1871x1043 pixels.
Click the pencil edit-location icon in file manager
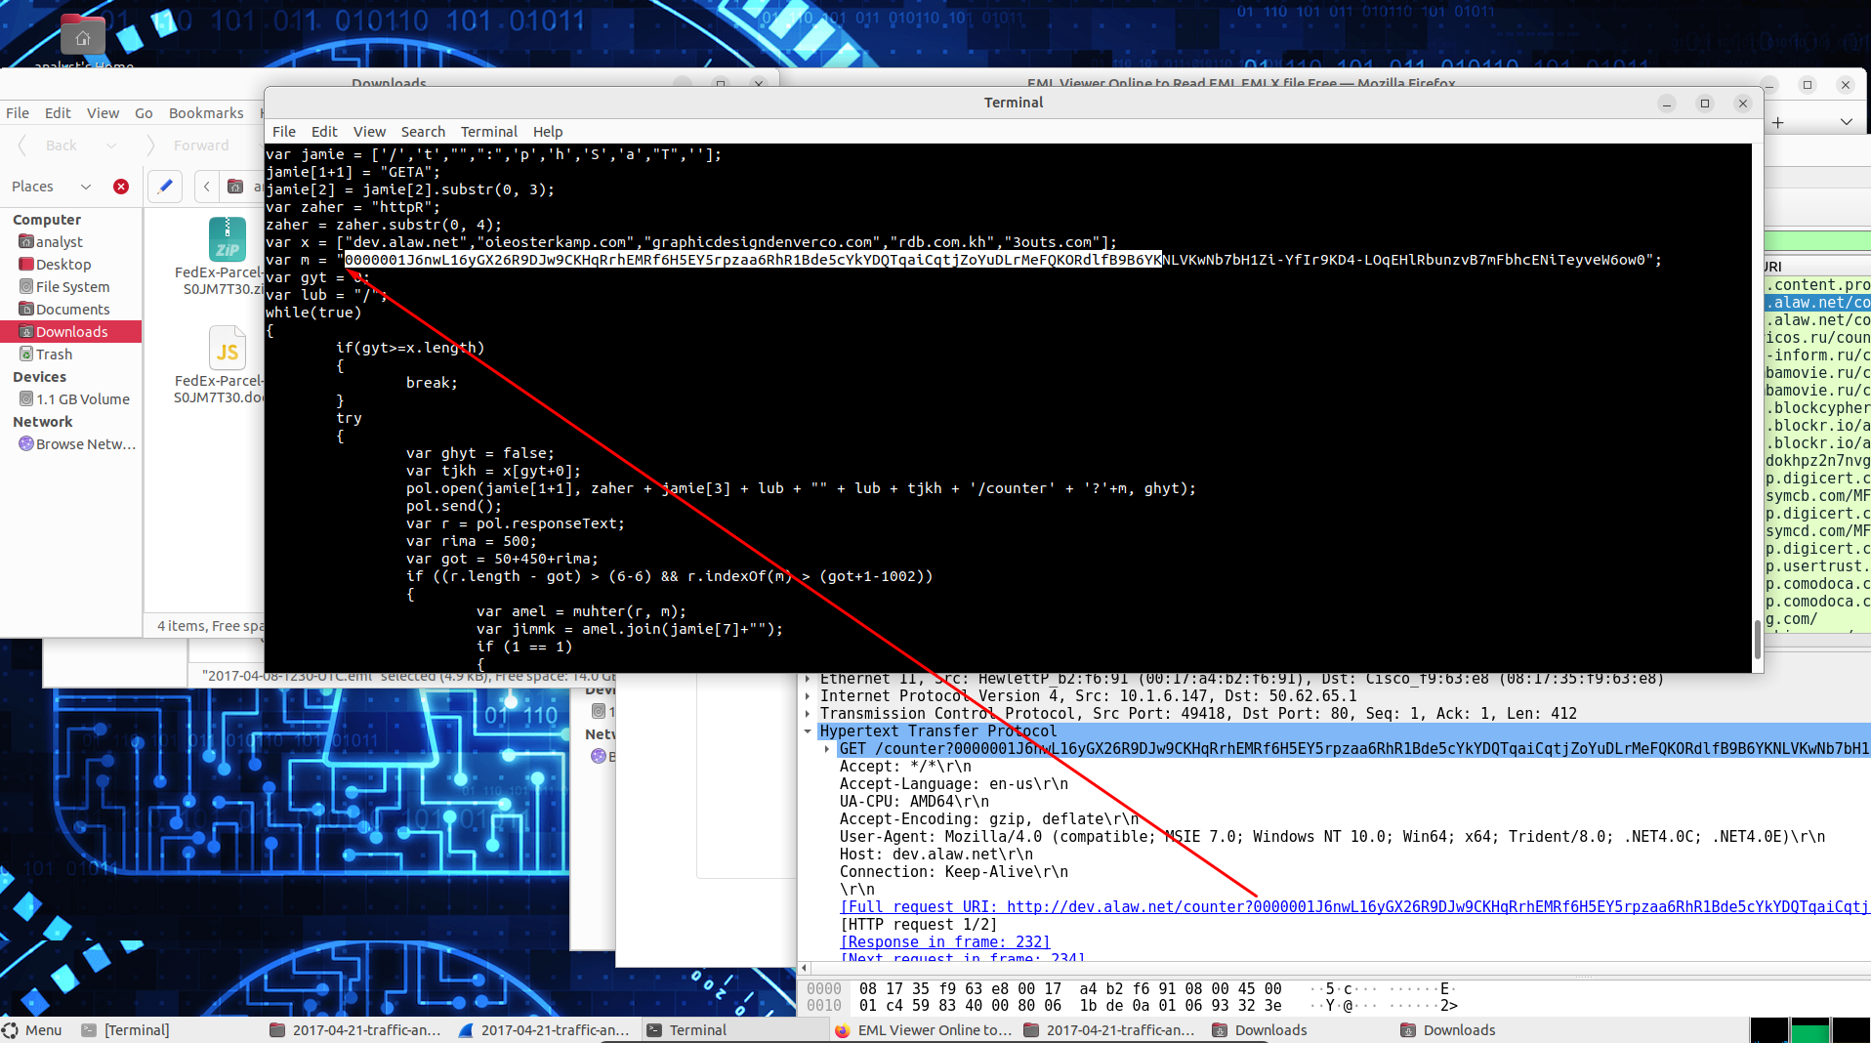coord(165,187)
